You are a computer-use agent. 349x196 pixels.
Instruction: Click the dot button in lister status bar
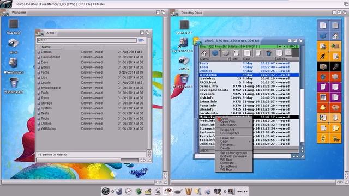pos(280,46)
